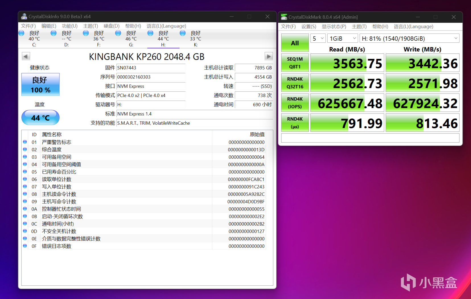Click the 44 °C temperature button
The image size is (471, 299).
(x=40, y=117)
